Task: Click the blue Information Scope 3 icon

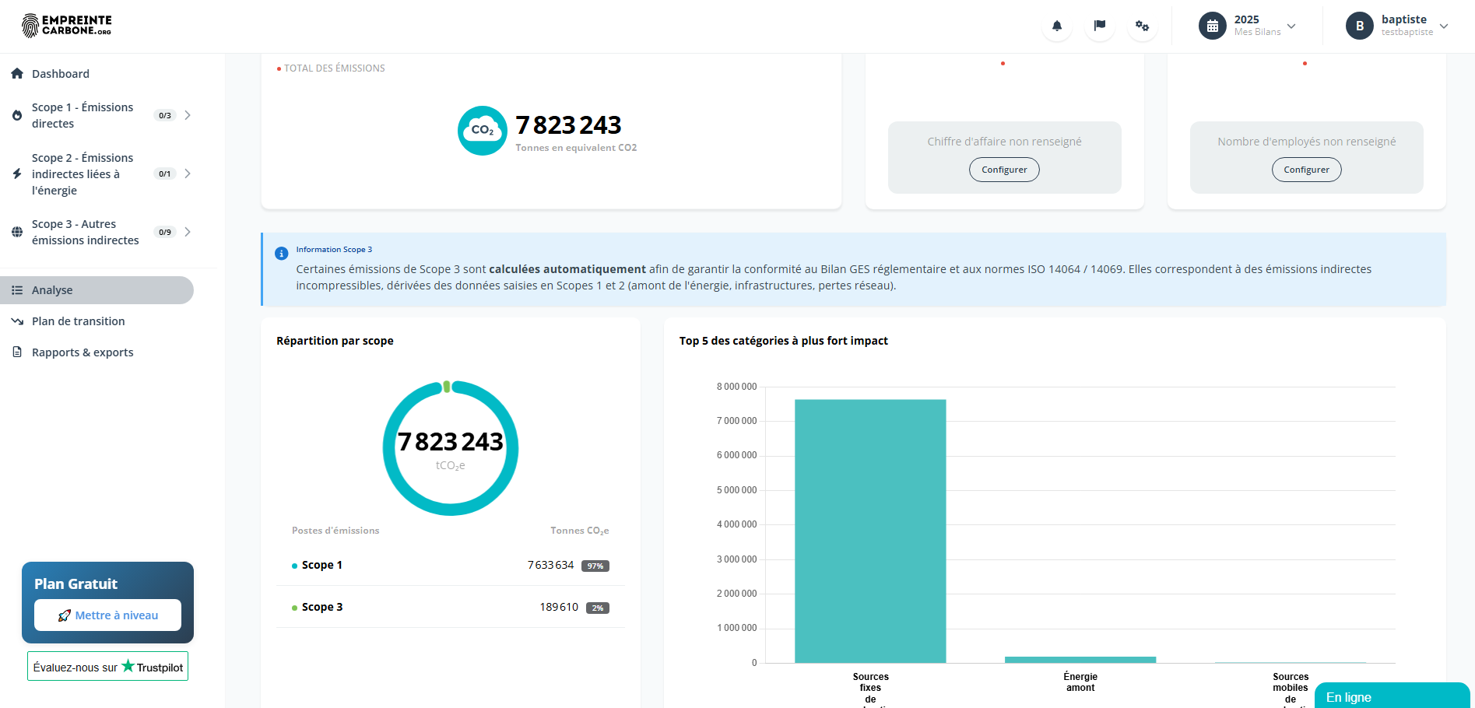Action: tap(282, 254)
